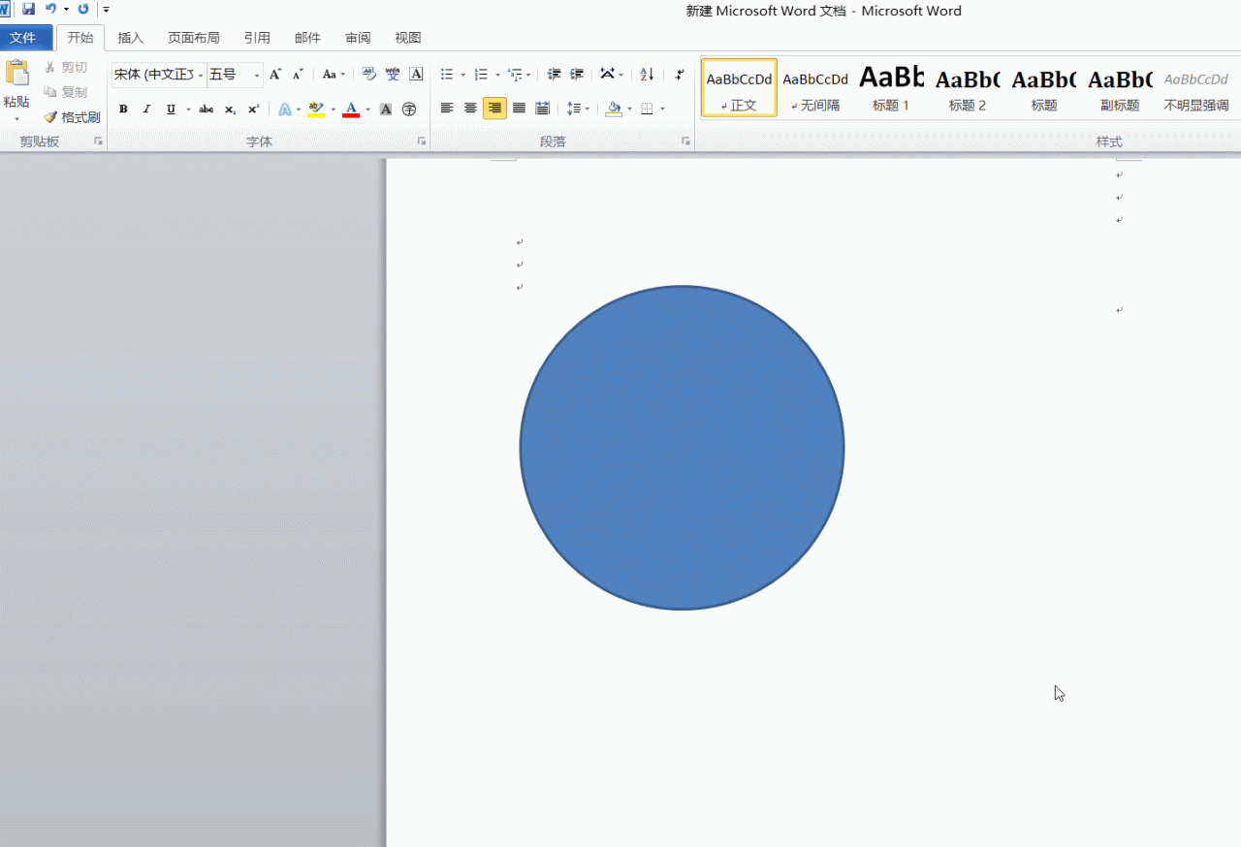This screenshot has height=847, width=1241.
Task: Click the decrease indent icon
Action: point(554,75)
